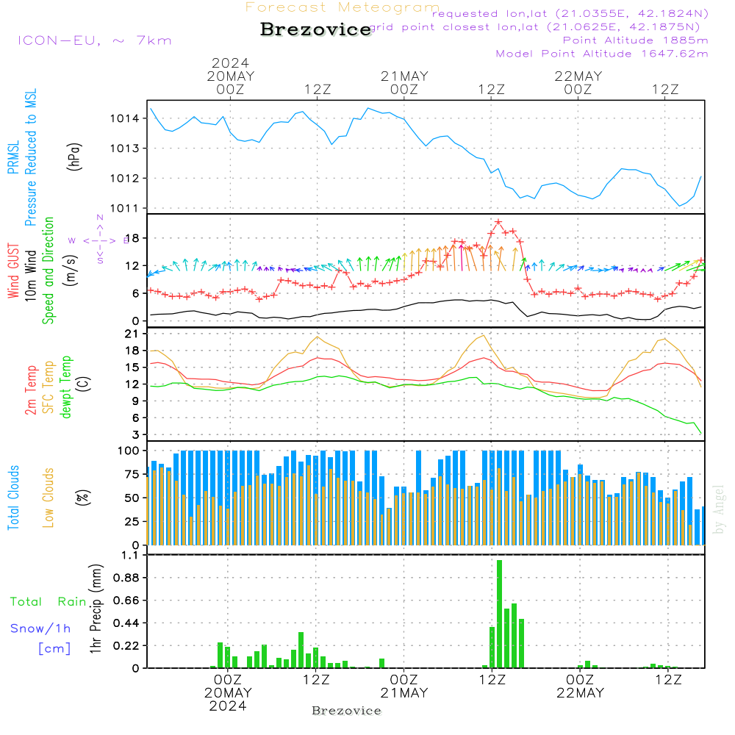
Task: Click the '1.1' precipitation tick value
Action: tap(130, 556)
